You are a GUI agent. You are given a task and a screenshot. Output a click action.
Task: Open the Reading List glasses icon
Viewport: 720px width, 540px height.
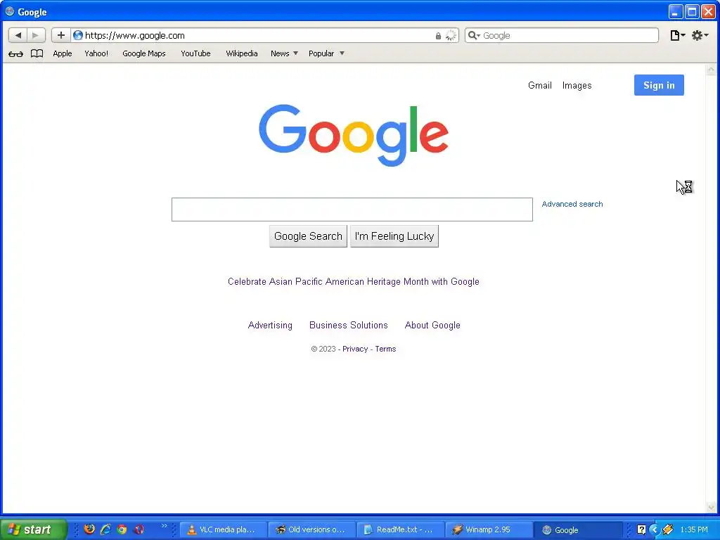coord(15,53)
